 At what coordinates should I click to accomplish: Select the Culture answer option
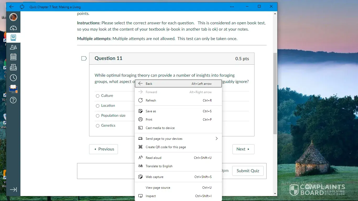coord(98,96)
